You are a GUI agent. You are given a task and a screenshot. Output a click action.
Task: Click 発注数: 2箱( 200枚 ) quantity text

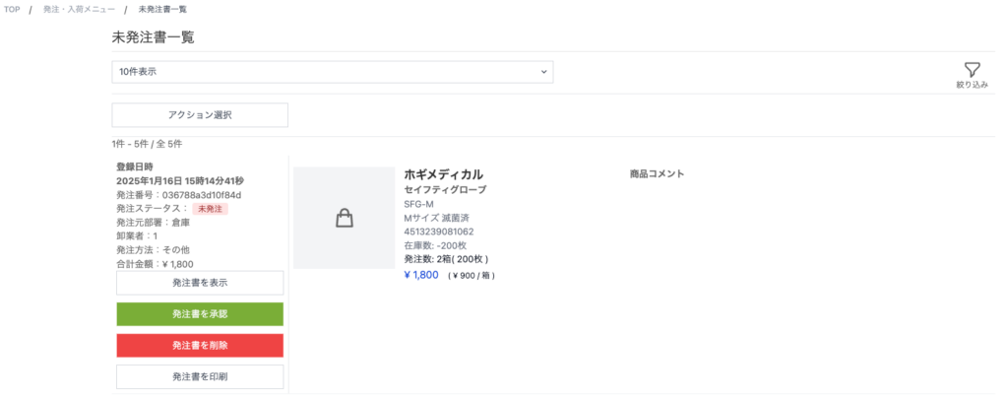click(x=446, y=260)
